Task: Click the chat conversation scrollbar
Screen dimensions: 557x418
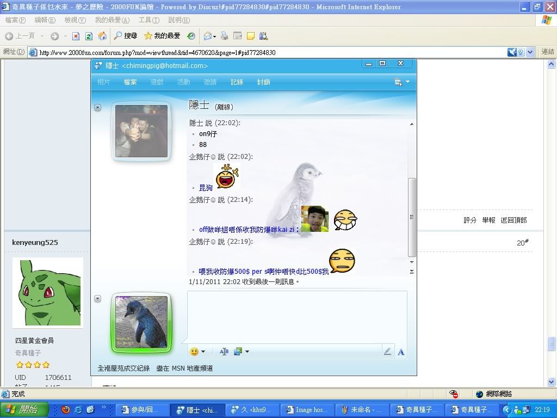Action: pyautogui.click(x=412, y=217)
